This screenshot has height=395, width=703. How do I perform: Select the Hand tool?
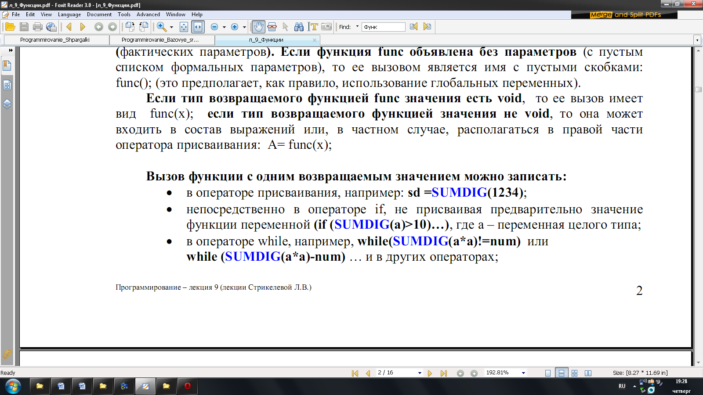tap(258, 27)
